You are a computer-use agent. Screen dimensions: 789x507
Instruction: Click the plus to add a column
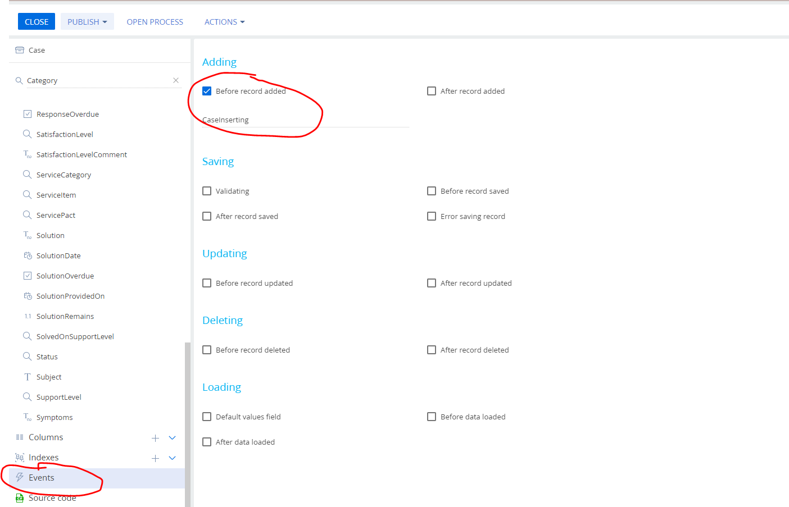click(x=155, y=437)
